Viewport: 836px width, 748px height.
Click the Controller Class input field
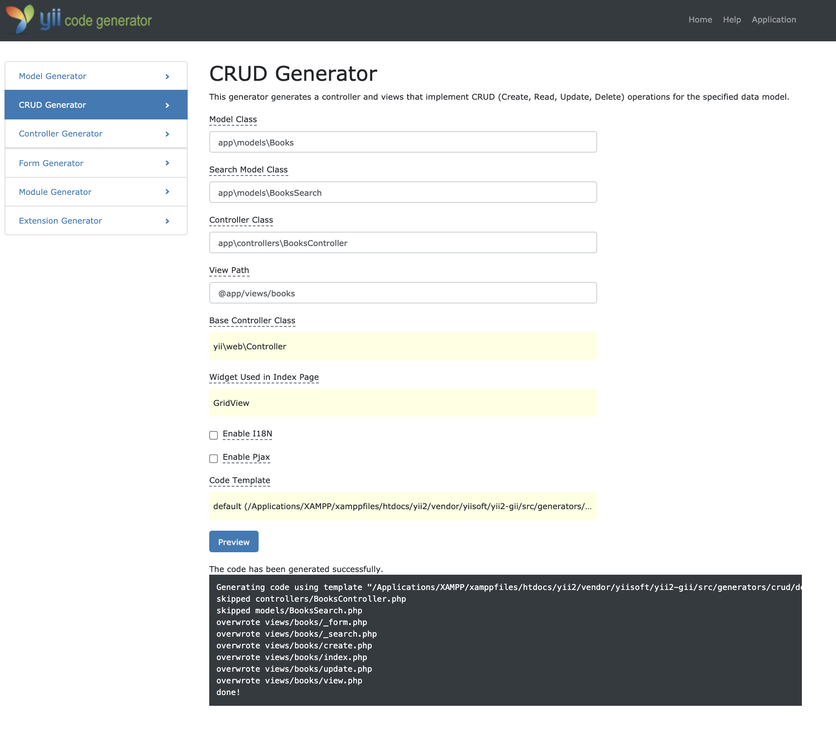pos(403,242)
